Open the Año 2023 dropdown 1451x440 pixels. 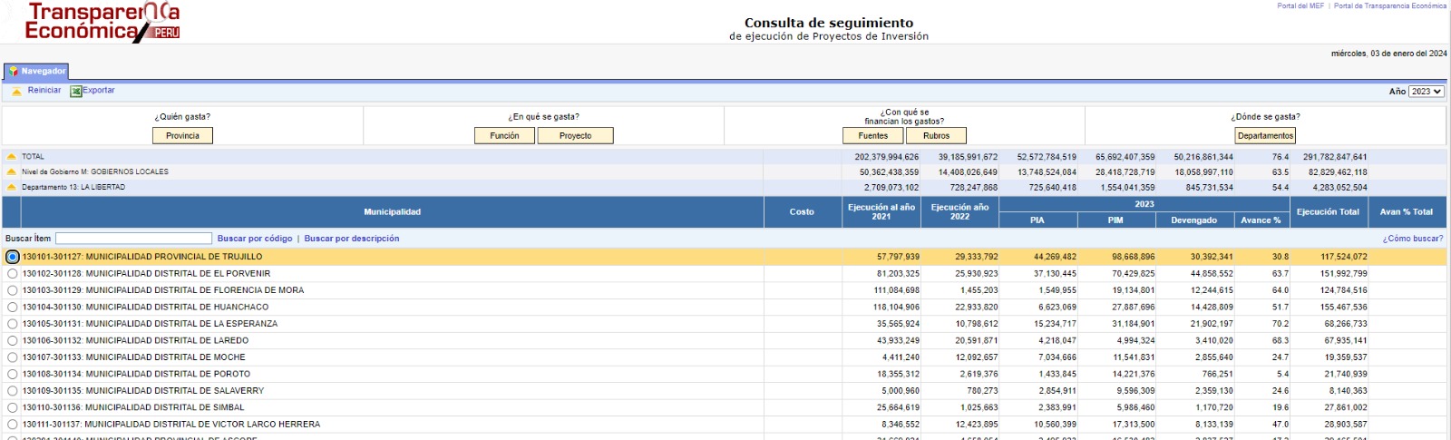click(x=1426, y=92)
